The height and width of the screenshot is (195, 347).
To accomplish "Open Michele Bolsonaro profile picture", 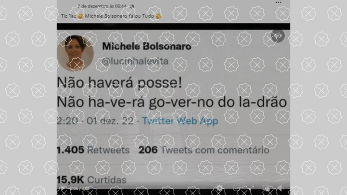I will [x=75, y=53].
